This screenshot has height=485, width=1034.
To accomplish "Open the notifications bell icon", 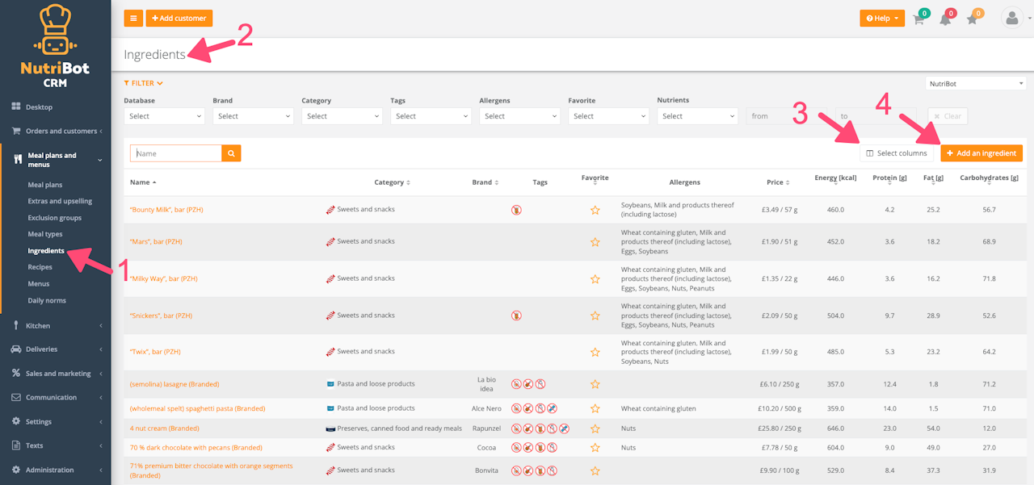I will click(945, 19).
